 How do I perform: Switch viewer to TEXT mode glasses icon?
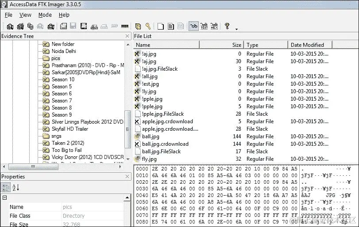click(x=204, y=26)
